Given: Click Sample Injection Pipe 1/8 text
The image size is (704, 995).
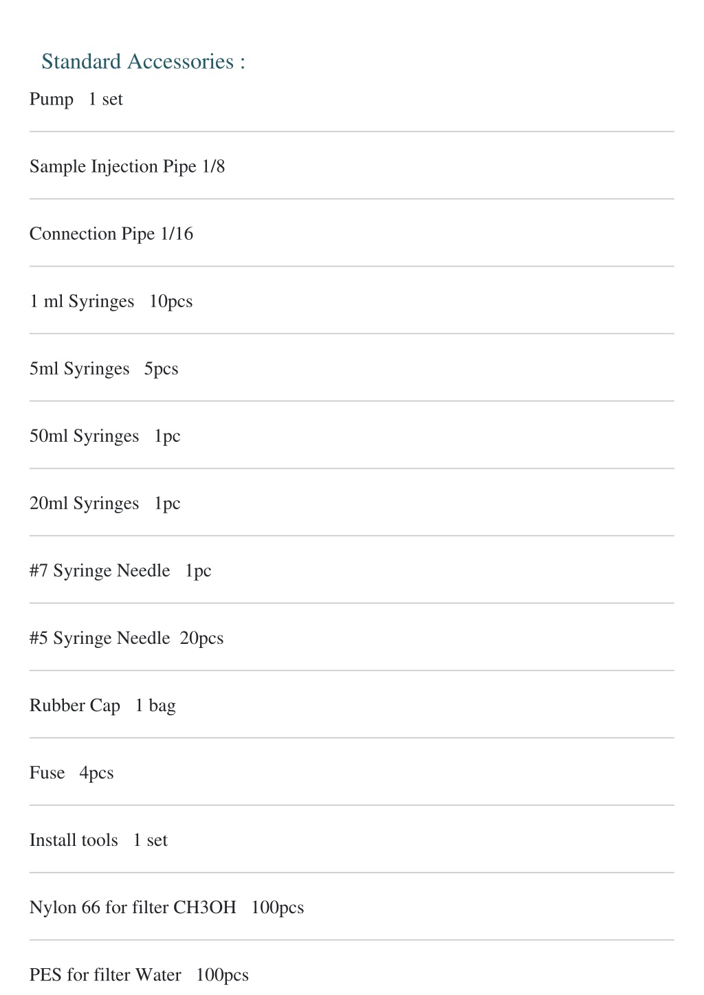Looking at the screenshot, I should [127, 167].
